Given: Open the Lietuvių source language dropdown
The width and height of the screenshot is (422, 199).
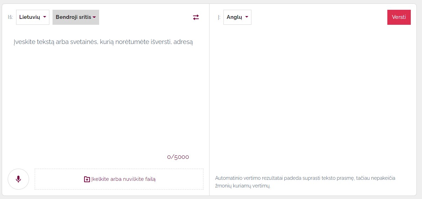Looking at the screenshot, I should click(33, 17).
